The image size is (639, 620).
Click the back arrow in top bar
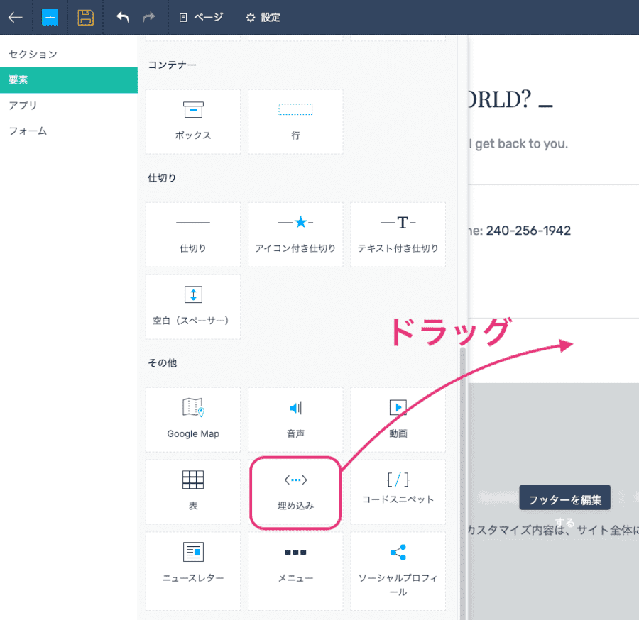tap(16, 18)
